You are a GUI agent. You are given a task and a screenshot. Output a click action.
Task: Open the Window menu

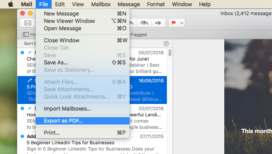coord(182,4)
